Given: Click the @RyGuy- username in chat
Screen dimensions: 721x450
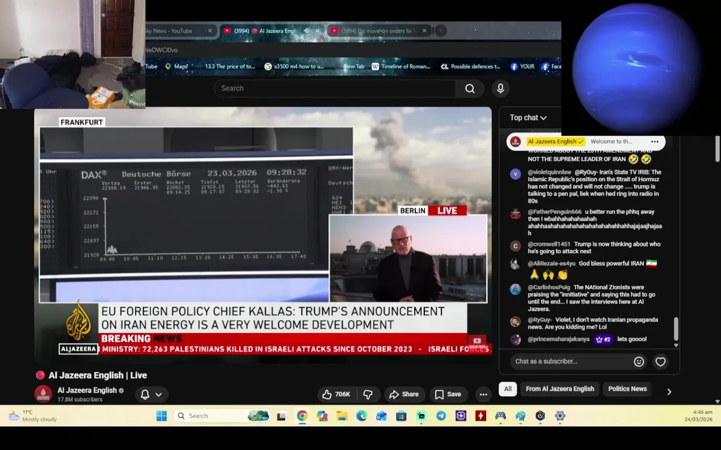Looking at the screenshot, I should pyautogui.click(x=540, y=320).
